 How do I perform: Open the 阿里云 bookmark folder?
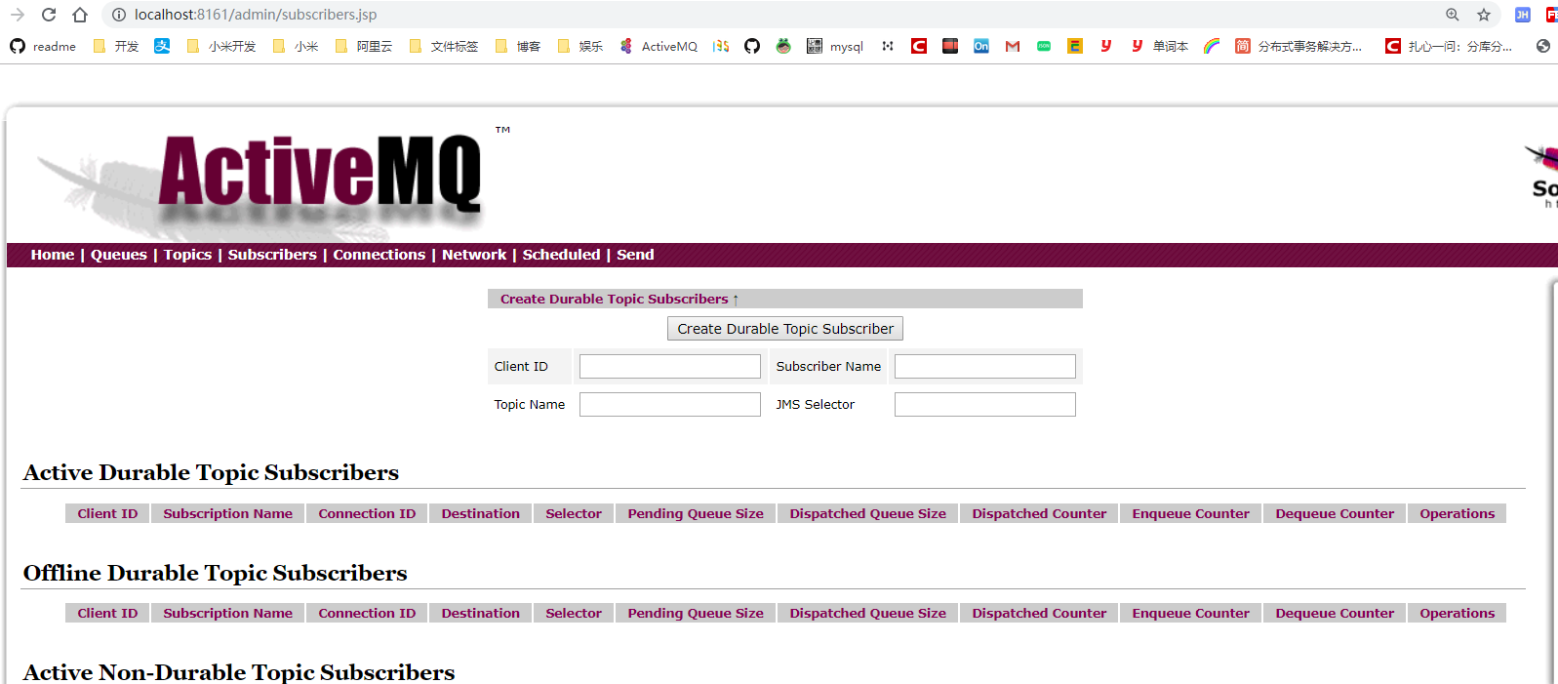click(364, 46)
